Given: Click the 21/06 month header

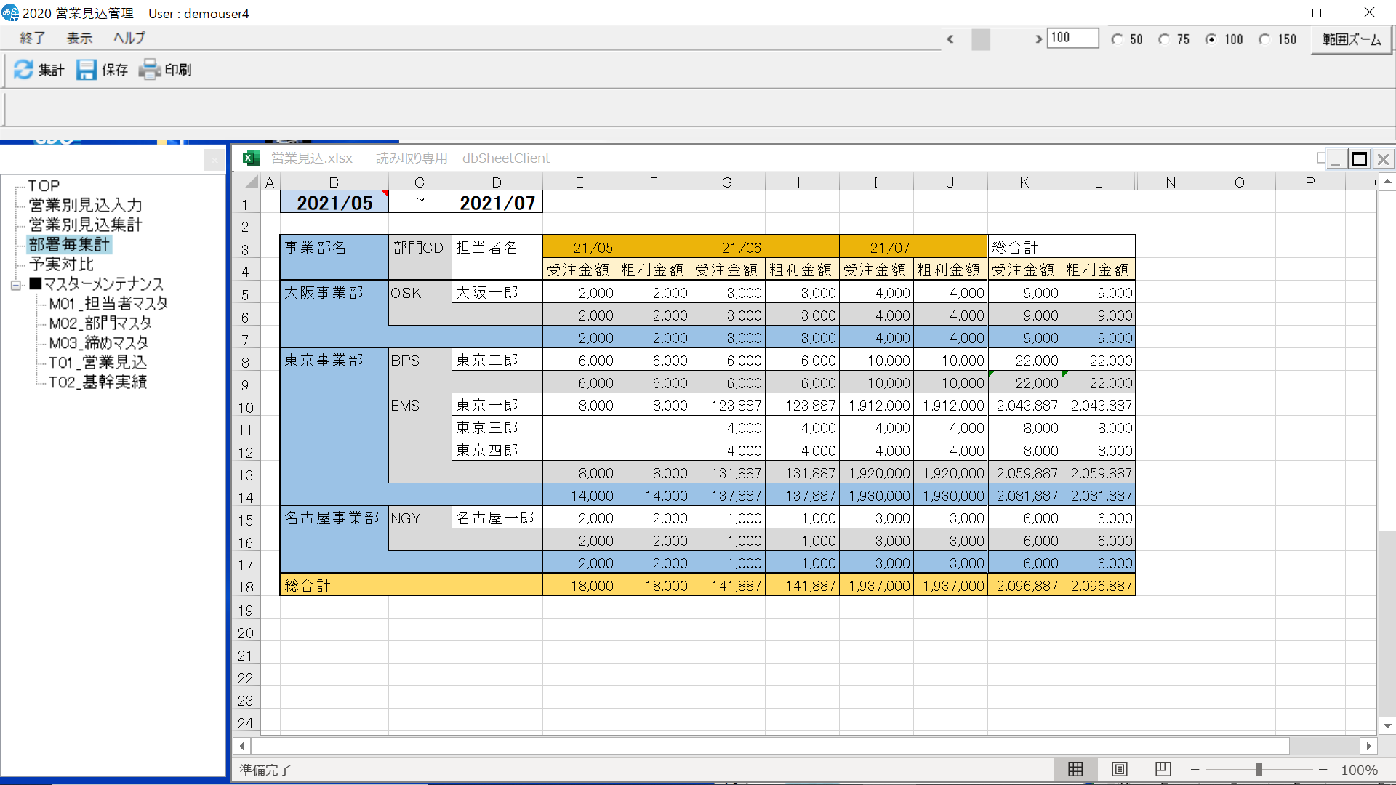Looking at the screenshot, I should tap(765, 248).
